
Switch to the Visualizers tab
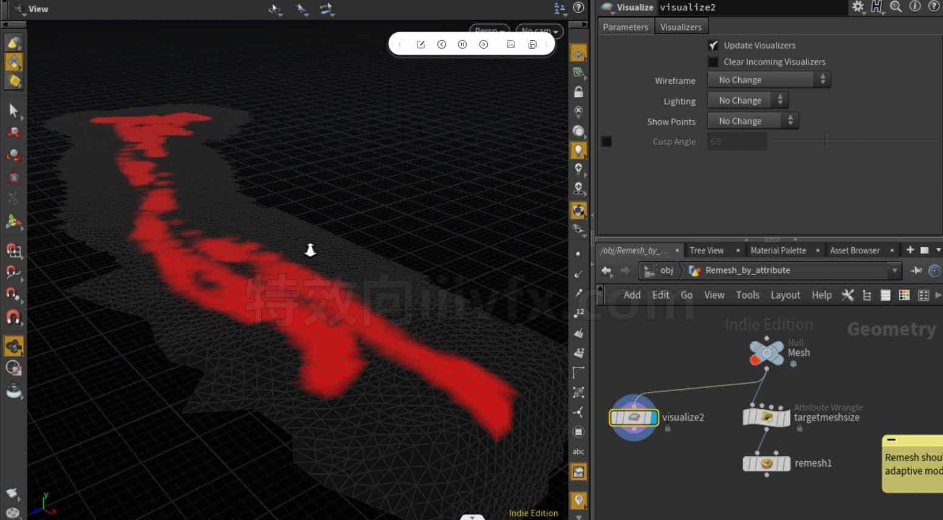point(681,27)
